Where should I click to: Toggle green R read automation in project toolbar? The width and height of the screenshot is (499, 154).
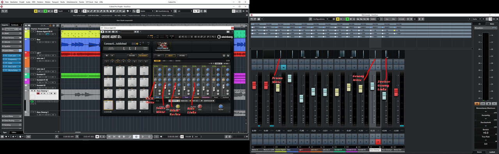coord(45,11)
